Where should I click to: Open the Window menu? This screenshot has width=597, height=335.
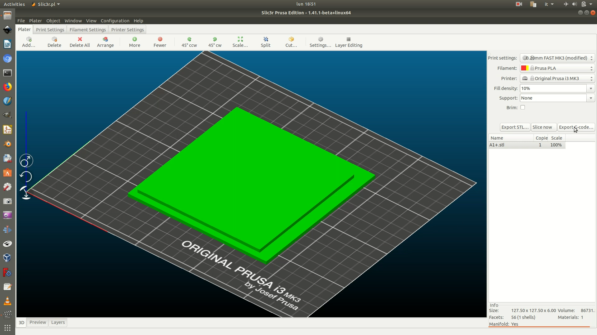[73, 21]
